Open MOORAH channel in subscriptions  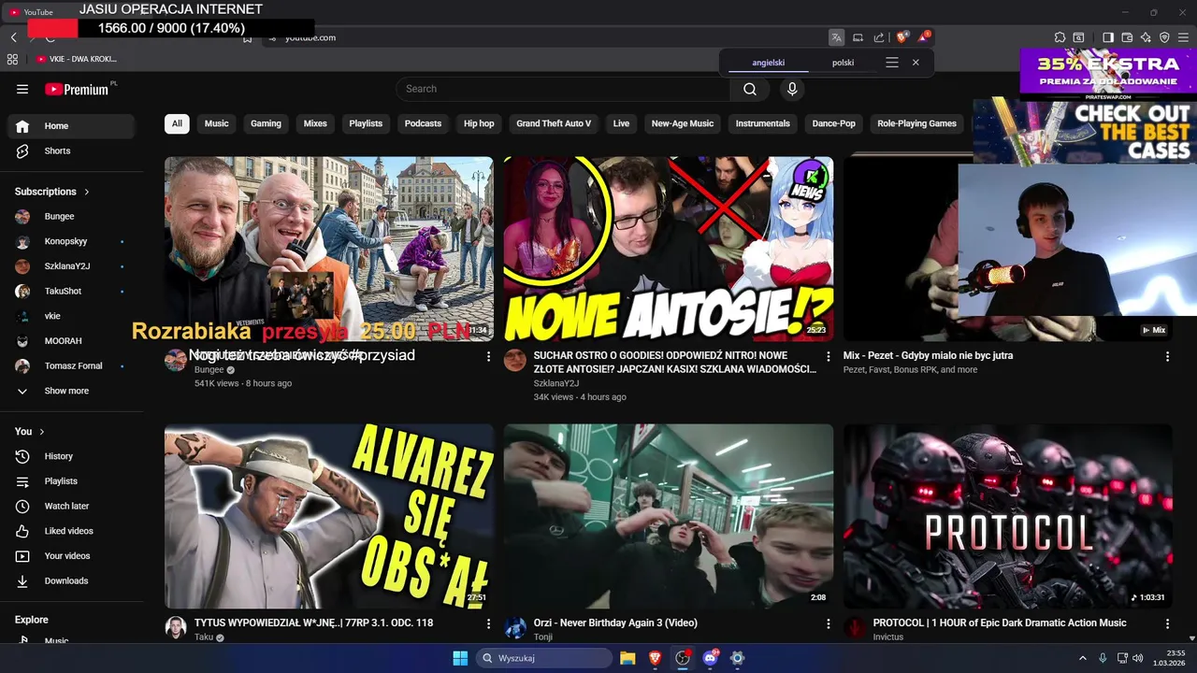[x=72, y=341]
